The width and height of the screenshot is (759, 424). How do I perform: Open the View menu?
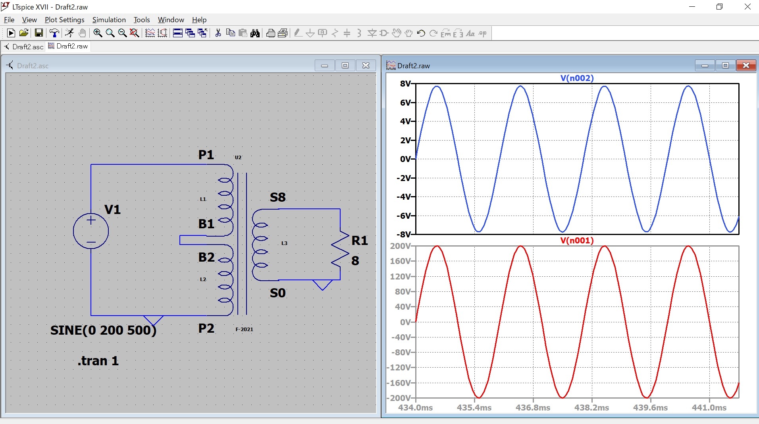pyautogui.click(x=29, y=19)
